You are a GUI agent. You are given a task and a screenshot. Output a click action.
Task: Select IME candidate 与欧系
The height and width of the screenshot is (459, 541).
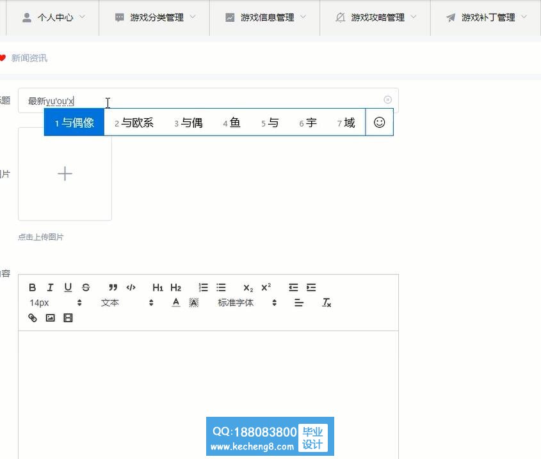coord(134,123)
